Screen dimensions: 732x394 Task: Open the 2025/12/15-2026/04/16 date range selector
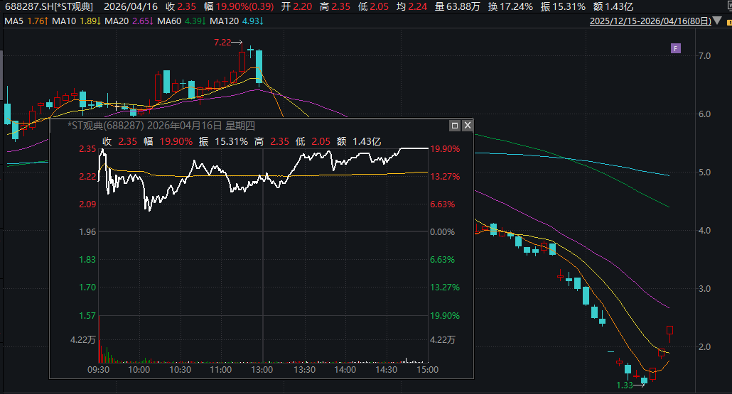click(x=650, y=21)
